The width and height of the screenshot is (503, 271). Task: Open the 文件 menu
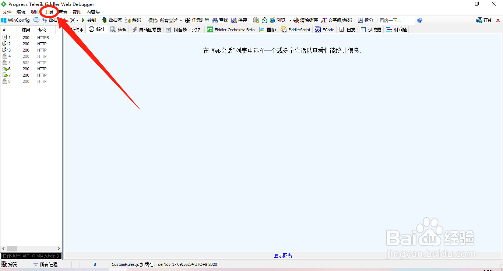7,12
